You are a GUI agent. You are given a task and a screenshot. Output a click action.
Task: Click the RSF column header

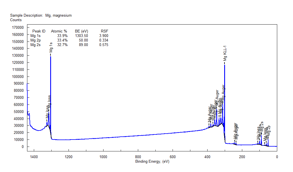pyautogui.click(x=104, y=31)
